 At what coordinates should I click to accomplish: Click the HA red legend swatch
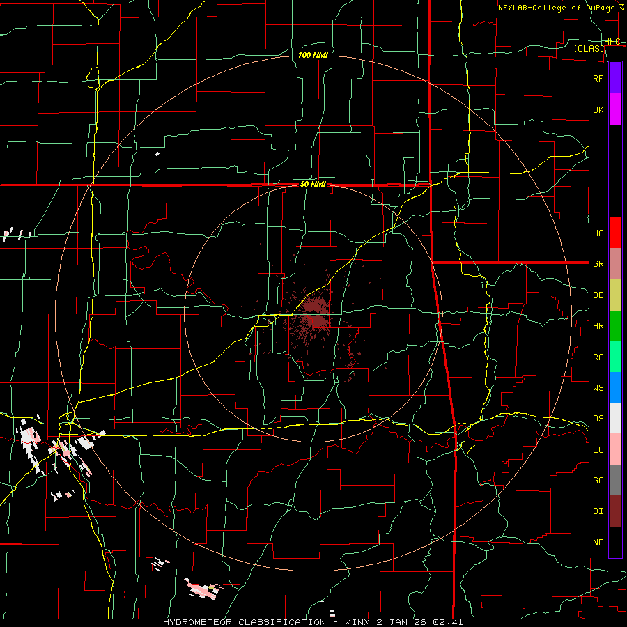pos(615,233)
